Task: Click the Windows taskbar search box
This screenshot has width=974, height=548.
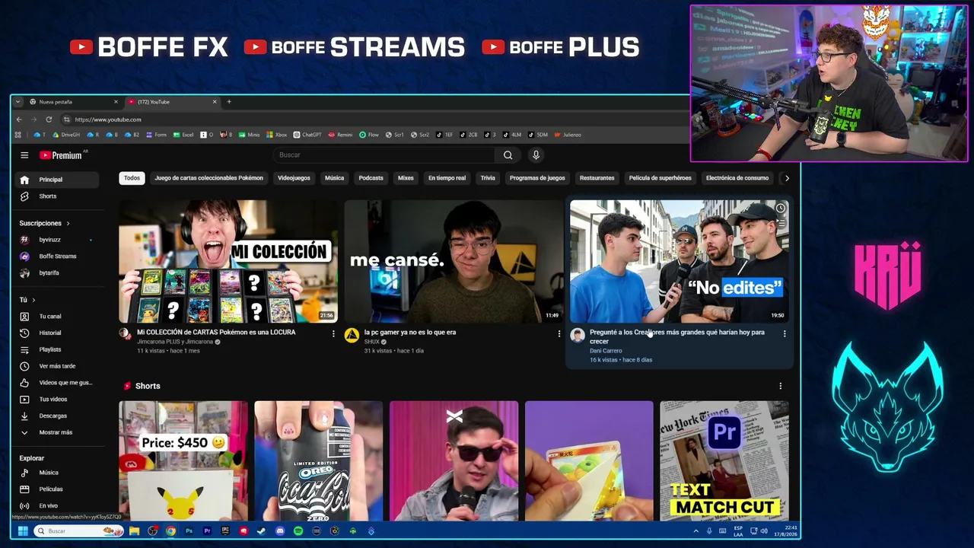Action: coord(78,530)
